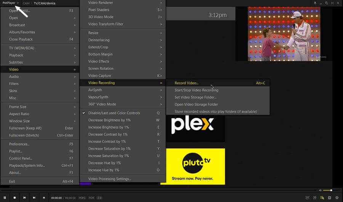The image size is (343, 202).
Task: Stop playback using the stop button
Action: coord(14,197)
